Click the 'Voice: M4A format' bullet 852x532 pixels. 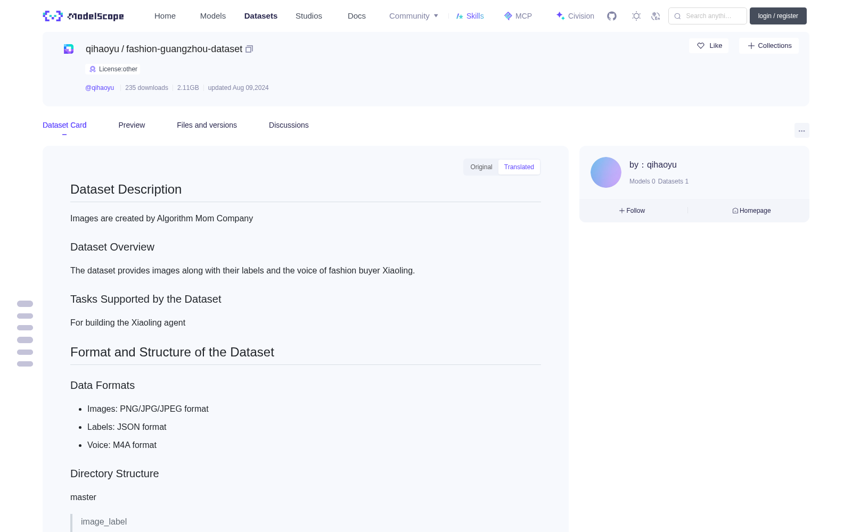[x=122, y=445]
